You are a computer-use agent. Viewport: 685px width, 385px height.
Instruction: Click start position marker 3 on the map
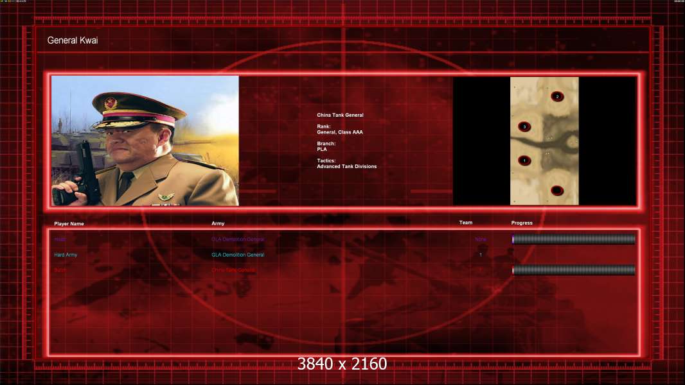[x=524, y=127]
